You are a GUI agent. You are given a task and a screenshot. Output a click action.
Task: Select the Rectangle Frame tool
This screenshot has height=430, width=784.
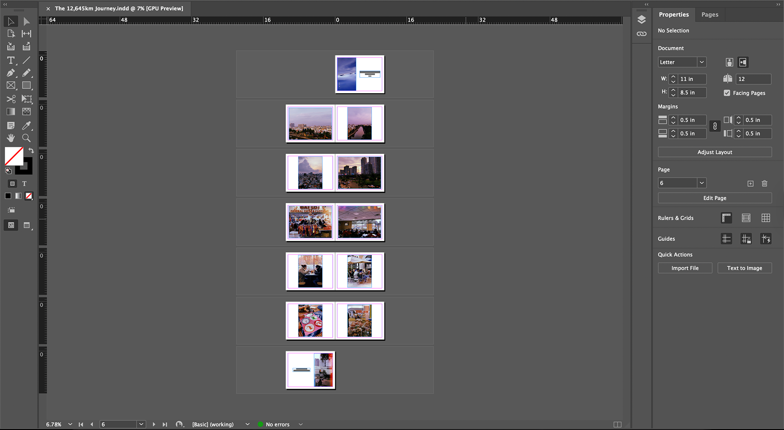tap(11, 85)
